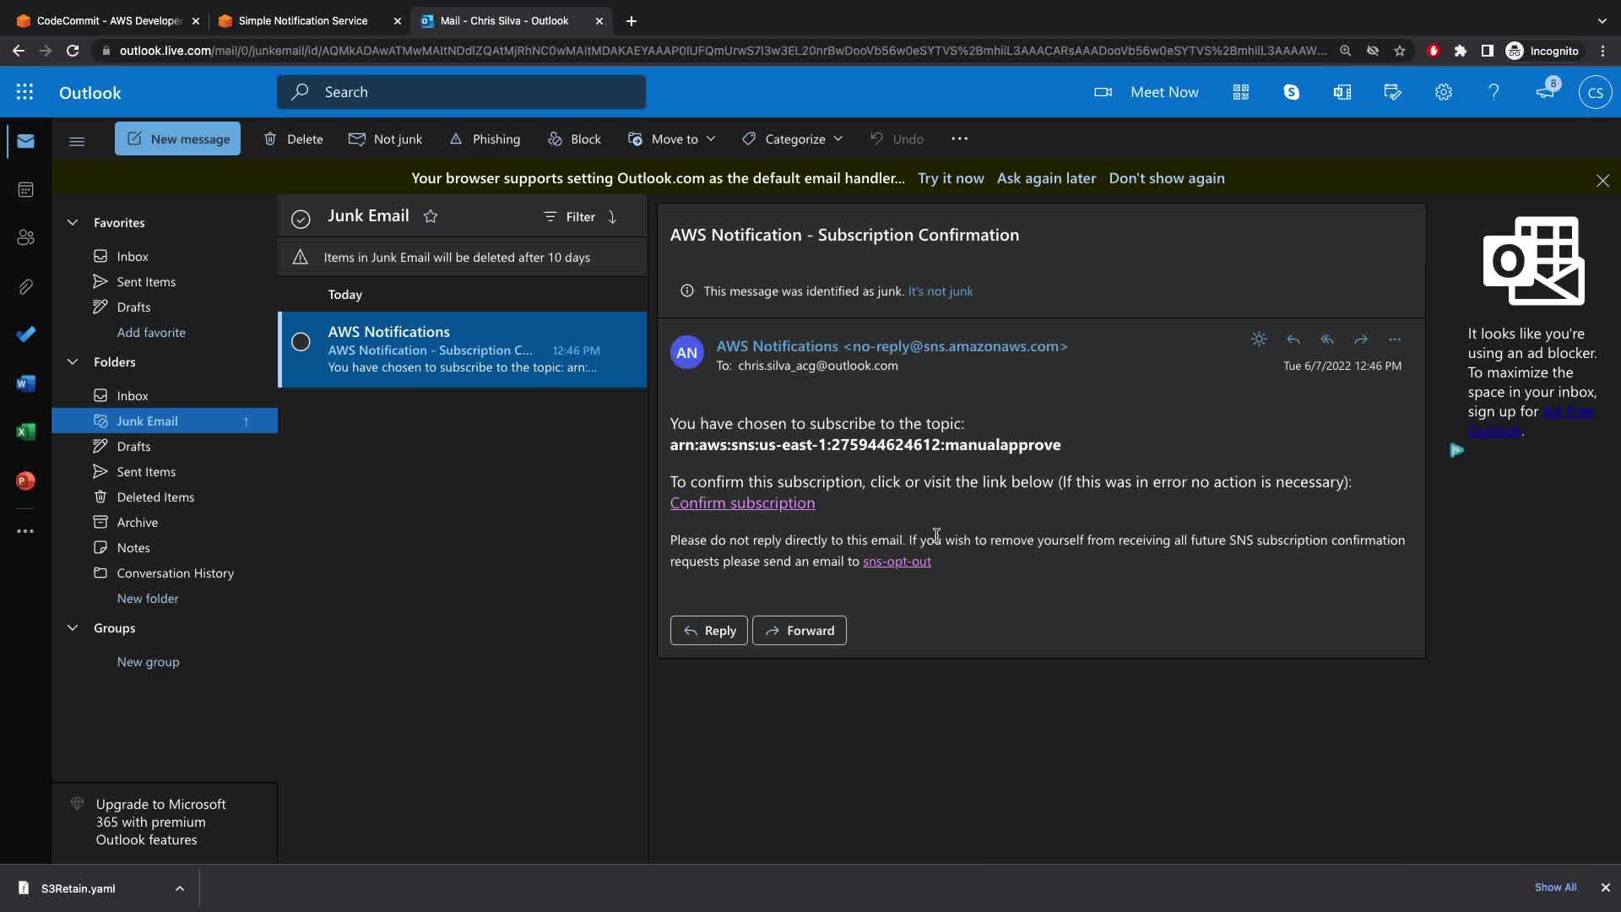Collapse the Favorites section
The width and height of the screenshot is (1621, 912).
coord(73,222)
